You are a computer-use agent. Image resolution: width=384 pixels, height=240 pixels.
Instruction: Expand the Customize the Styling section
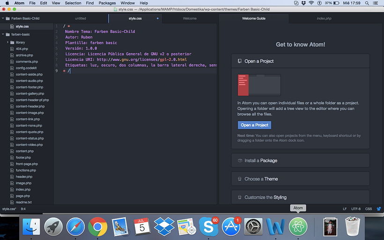(x=300, y=197)
